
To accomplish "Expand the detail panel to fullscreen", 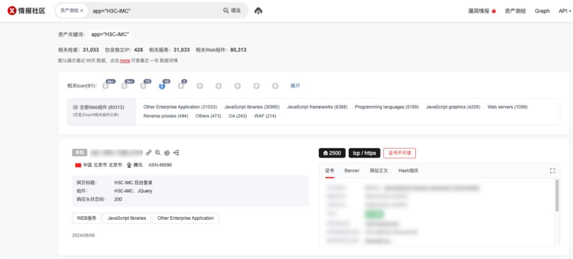I will pyautogui.click(x=552, y=171).
